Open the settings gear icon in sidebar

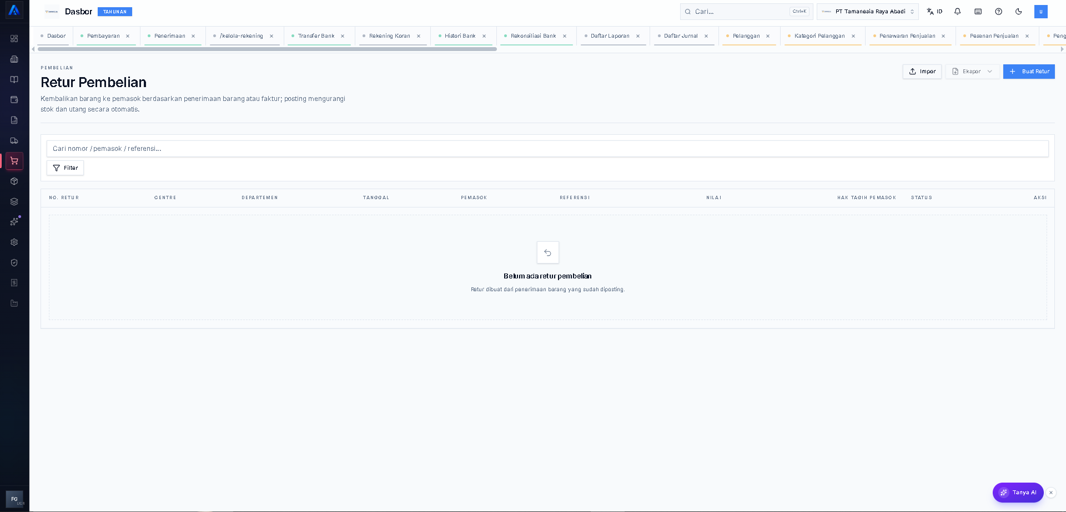point(14,242)
